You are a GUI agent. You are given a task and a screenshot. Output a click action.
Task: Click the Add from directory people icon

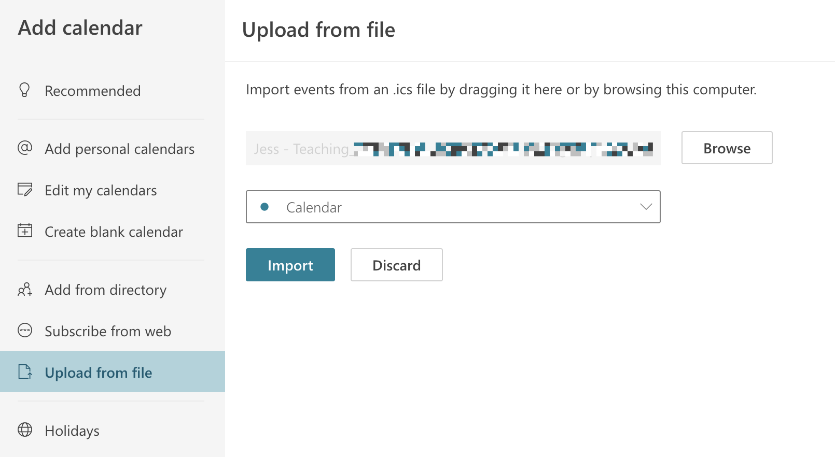24,290
